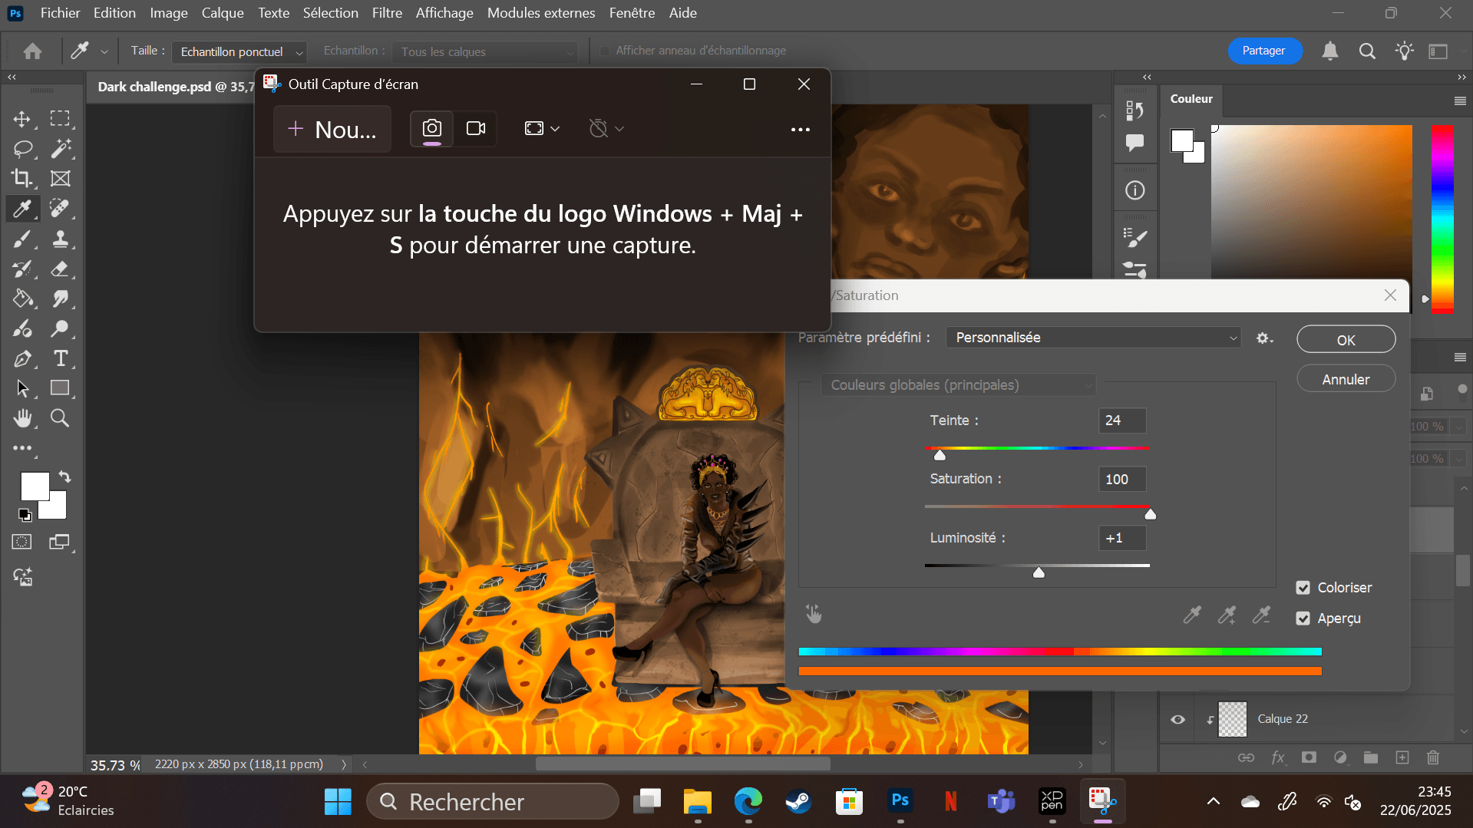Select the Frame tool
This screenshot has width=1473, height=828.
(x=60, y=179)
